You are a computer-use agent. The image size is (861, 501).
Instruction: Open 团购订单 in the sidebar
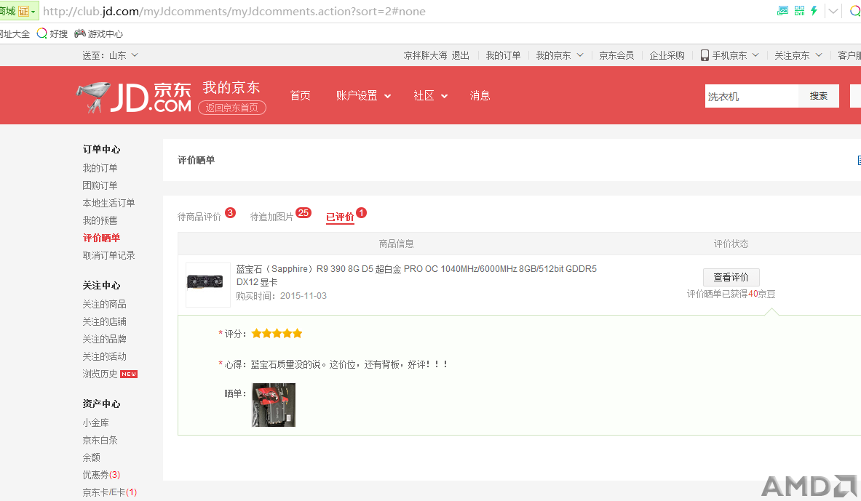coord(100,185)
